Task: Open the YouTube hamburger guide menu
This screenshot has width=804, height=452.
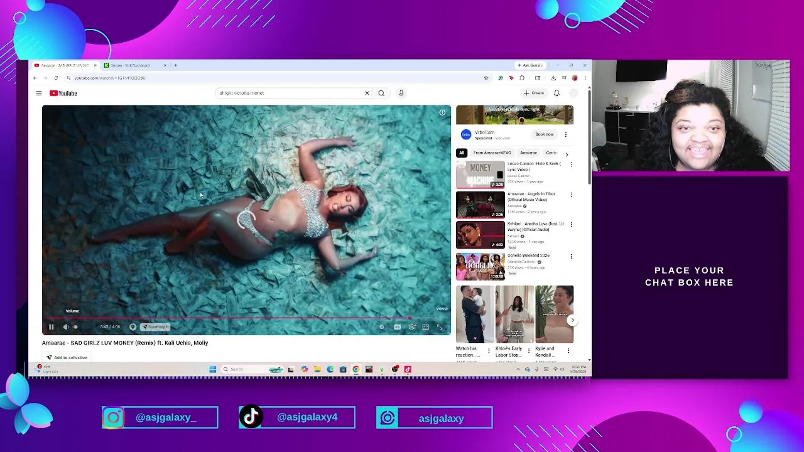Action: click(39, 93)
